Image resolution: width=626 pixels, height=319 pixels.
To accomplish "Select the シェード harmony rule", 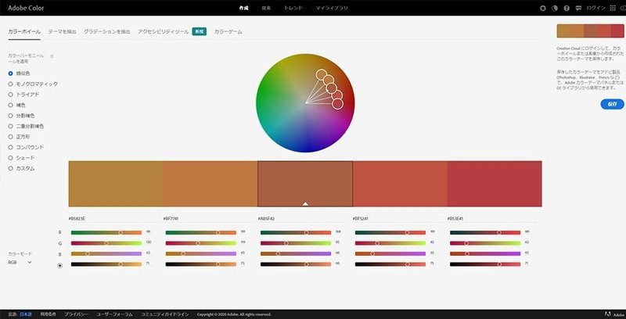I will pyautogui.click(x=21, y=158).
